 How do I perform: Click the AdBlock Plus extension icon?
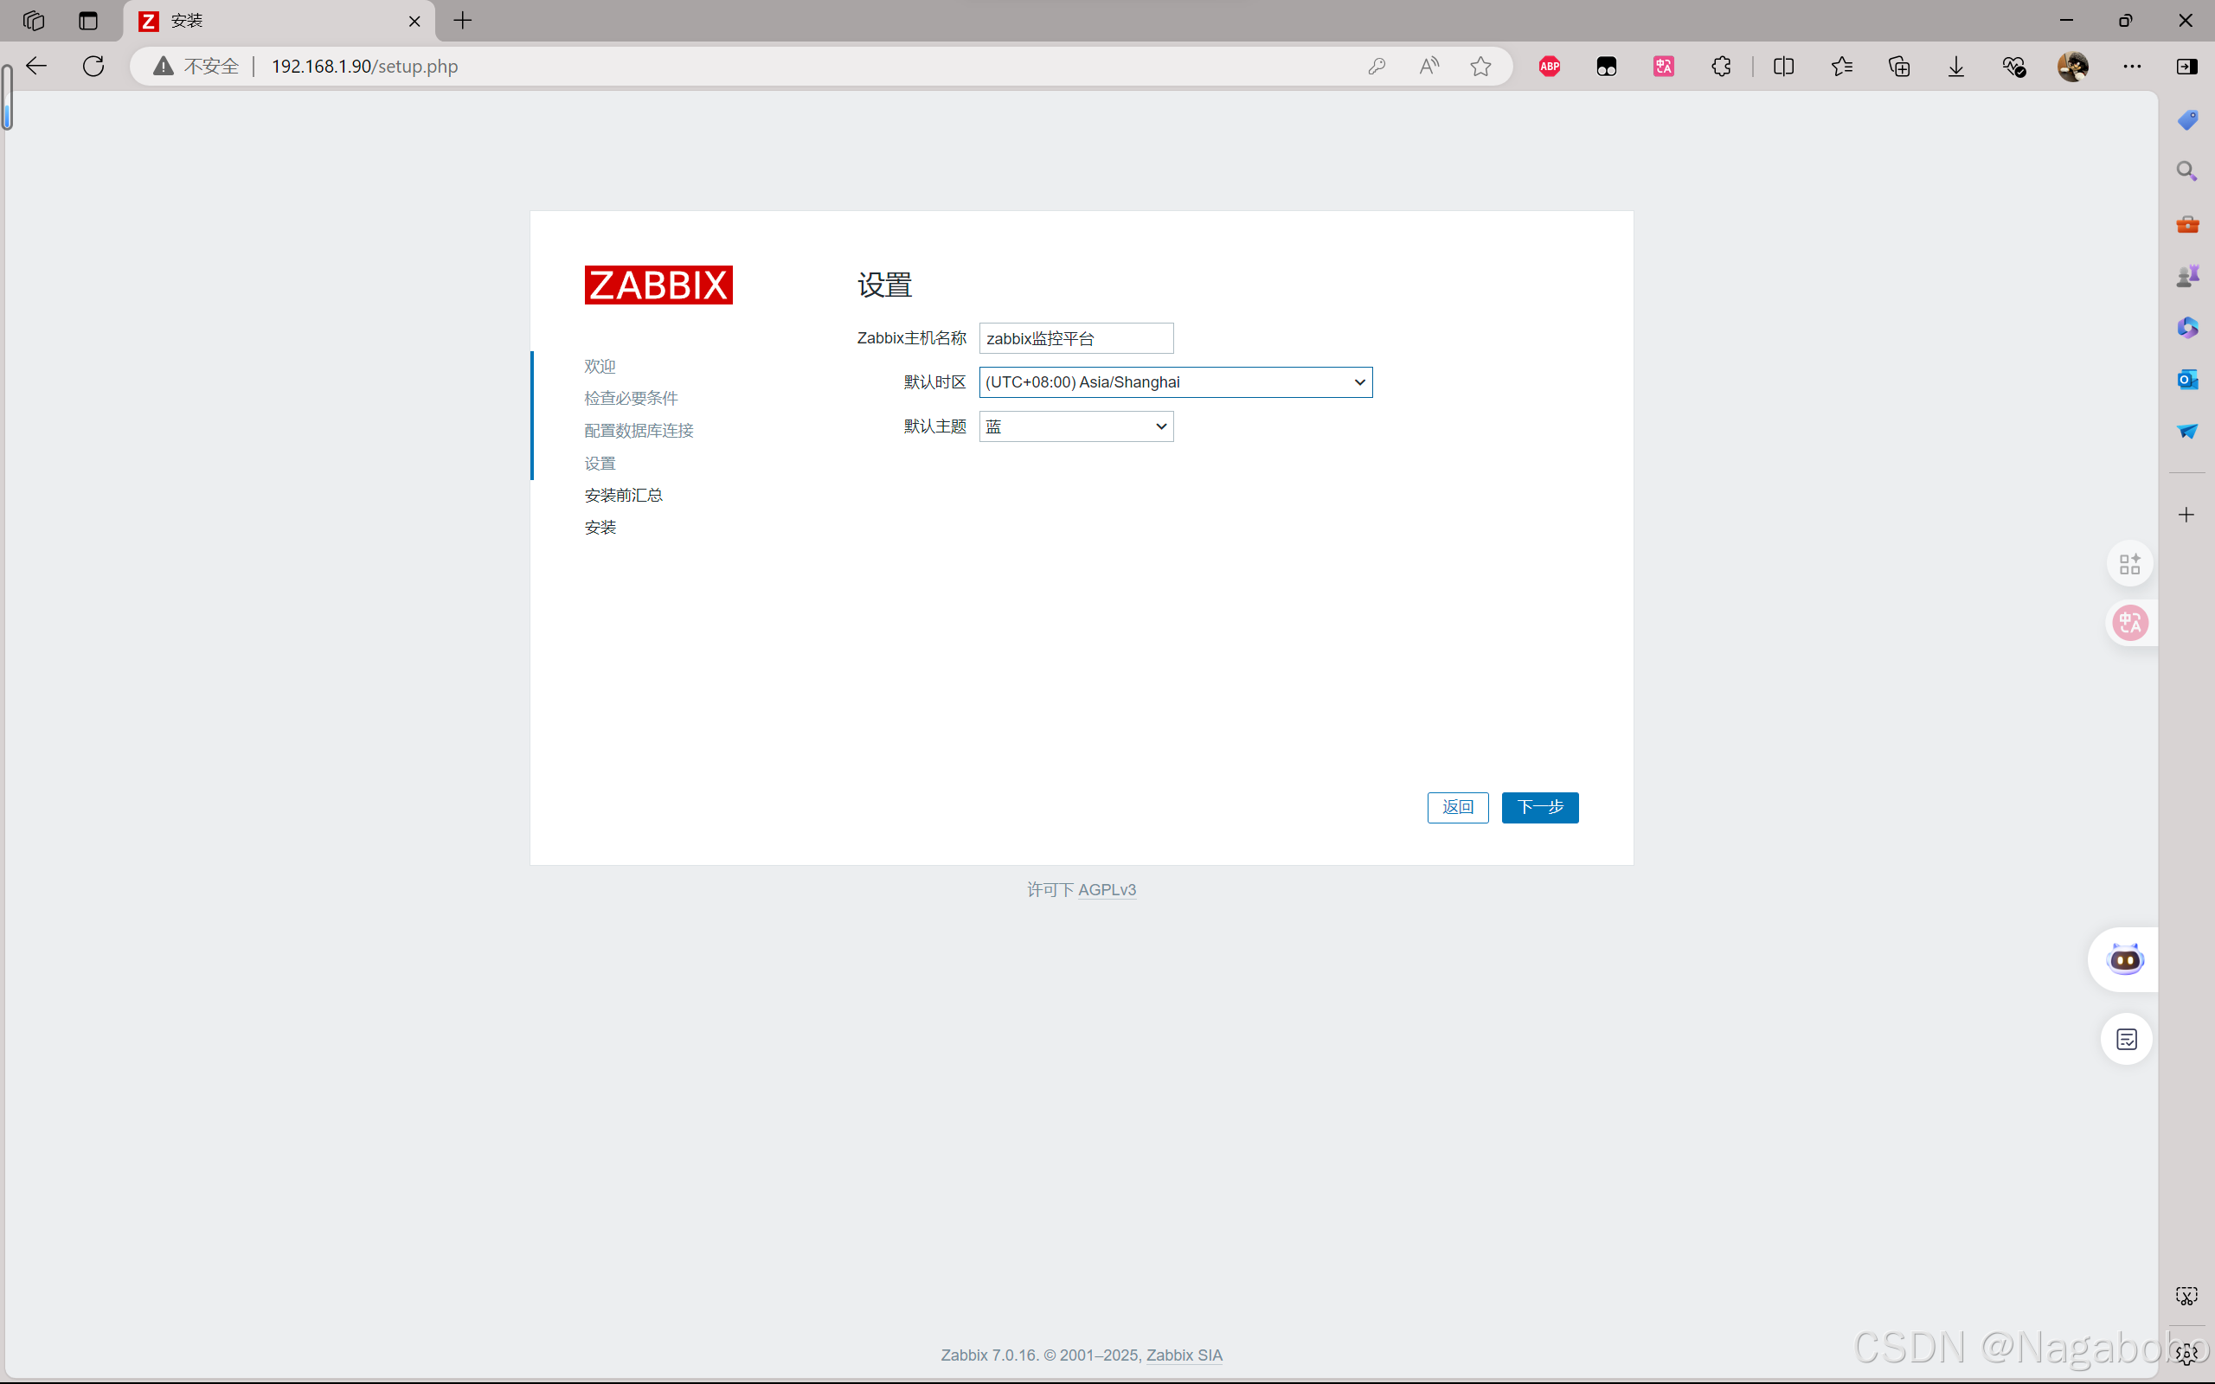[x=1549, y=66]
